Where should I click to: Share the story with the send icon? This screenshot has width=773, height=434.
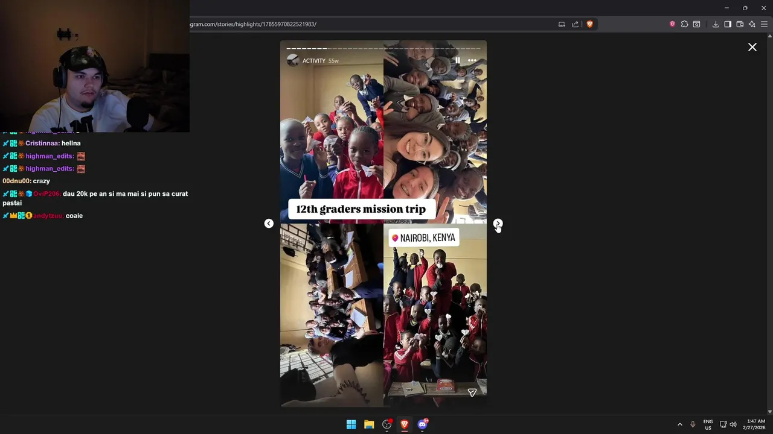(472, 392)
